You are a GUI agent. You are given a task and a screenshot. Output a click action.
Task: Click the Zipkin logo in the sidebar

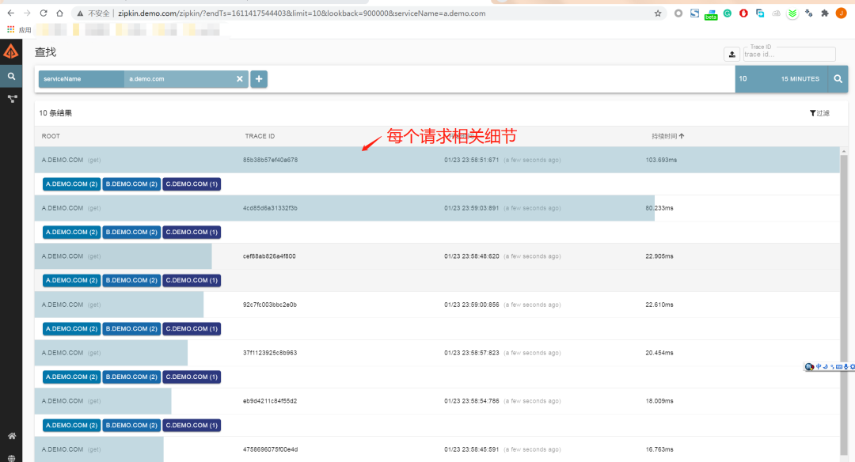(11, 52)
